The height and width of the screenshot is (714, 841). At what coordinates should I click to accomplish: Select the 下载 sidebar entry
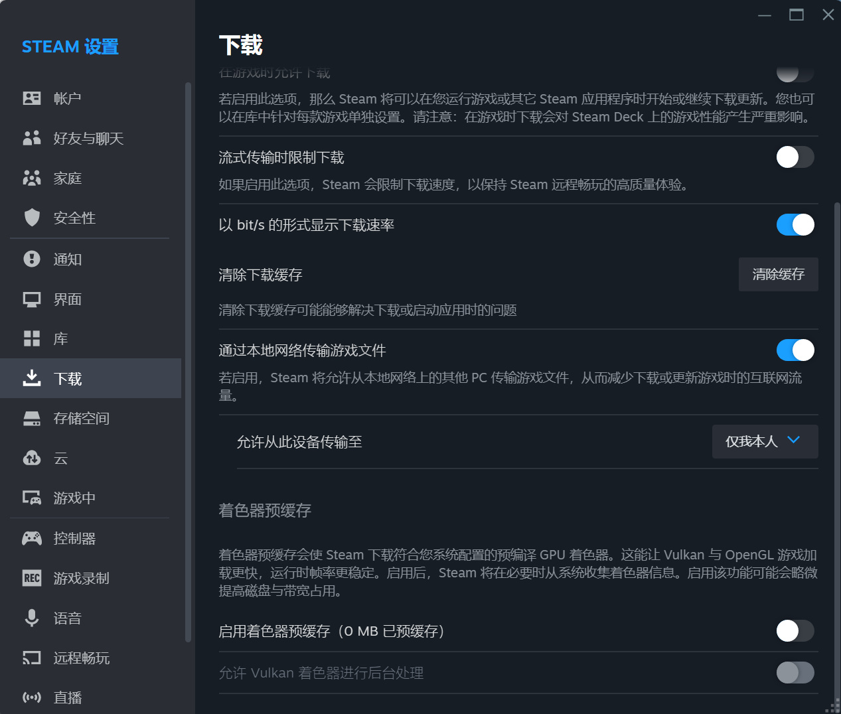click(90, 378)
